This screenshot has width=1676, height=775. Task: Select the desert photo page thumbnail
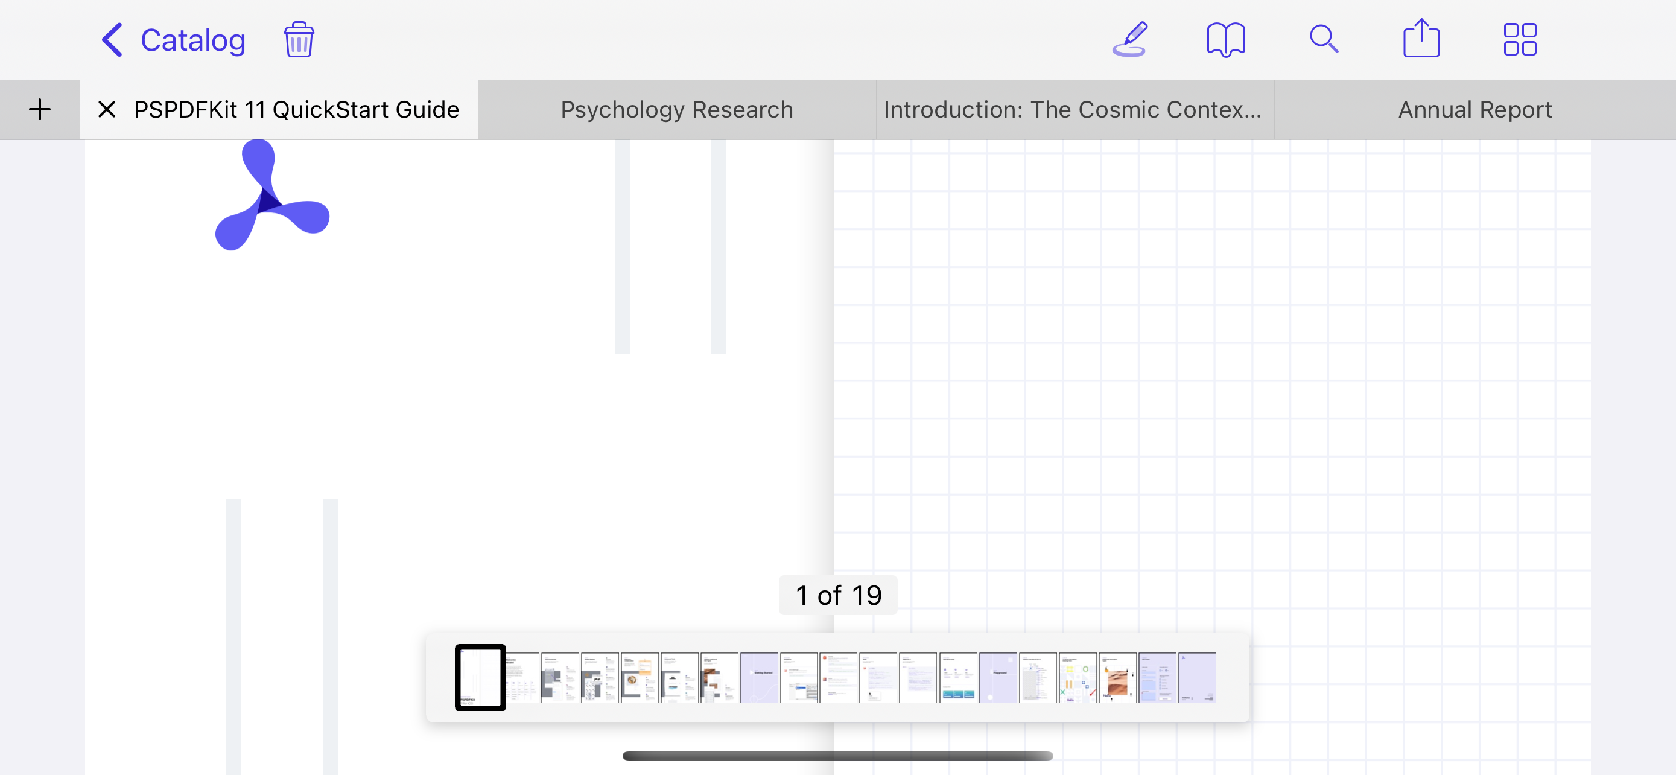tap(1118, 678)
